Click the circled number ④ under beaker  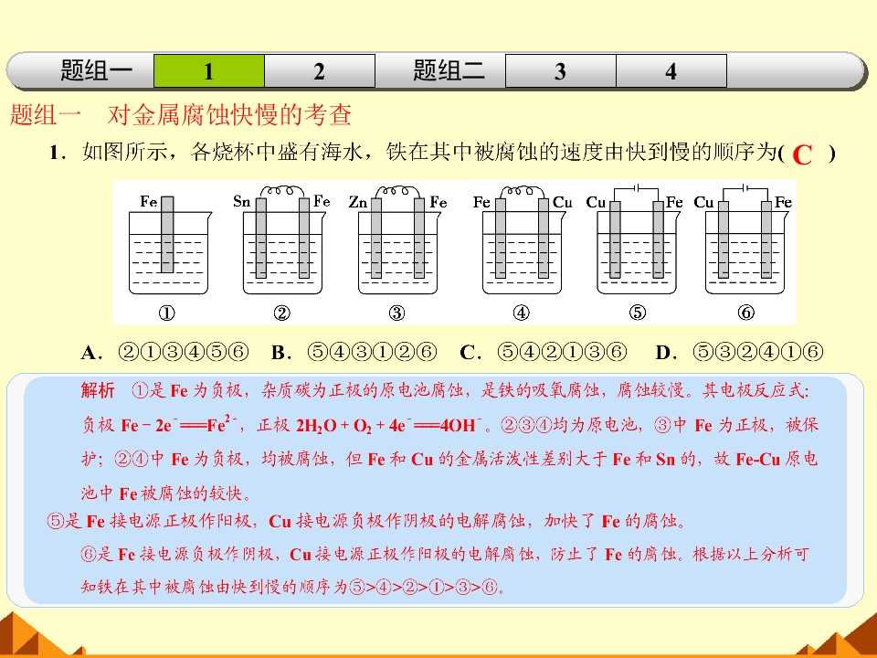pyautogui.click(x=521, y=313)
